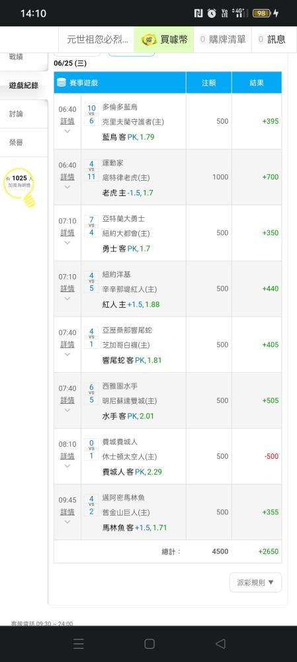Screen dimensions: 297x662
Task: Open the Android recent apps menu icon
Action: point(79,643)
